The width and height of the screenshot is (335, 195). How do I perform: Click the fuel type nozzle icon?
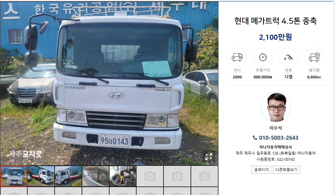click(x=289, y=57)
